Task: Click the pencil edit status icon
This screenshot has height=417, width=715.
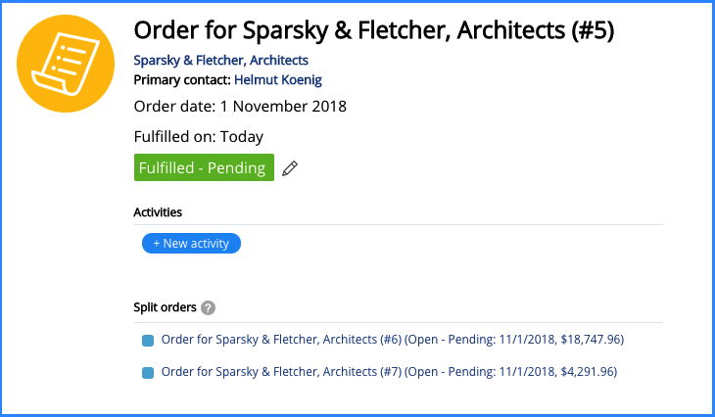Action: (x=290, y=168)
